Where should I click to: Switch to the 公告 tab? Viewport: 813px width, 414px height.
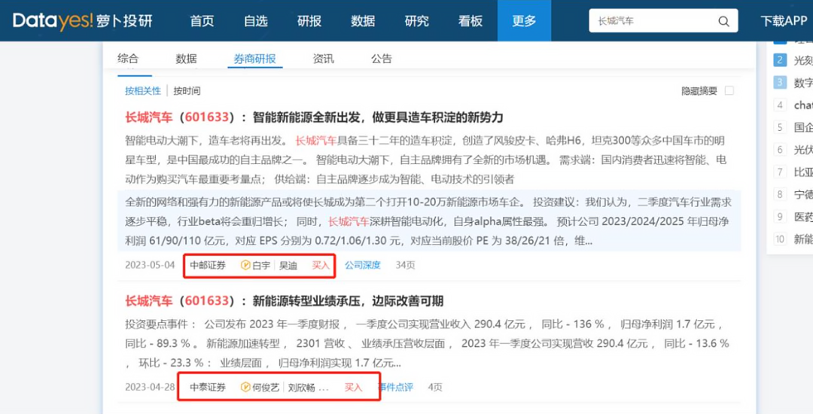click(x=382, y=59)
